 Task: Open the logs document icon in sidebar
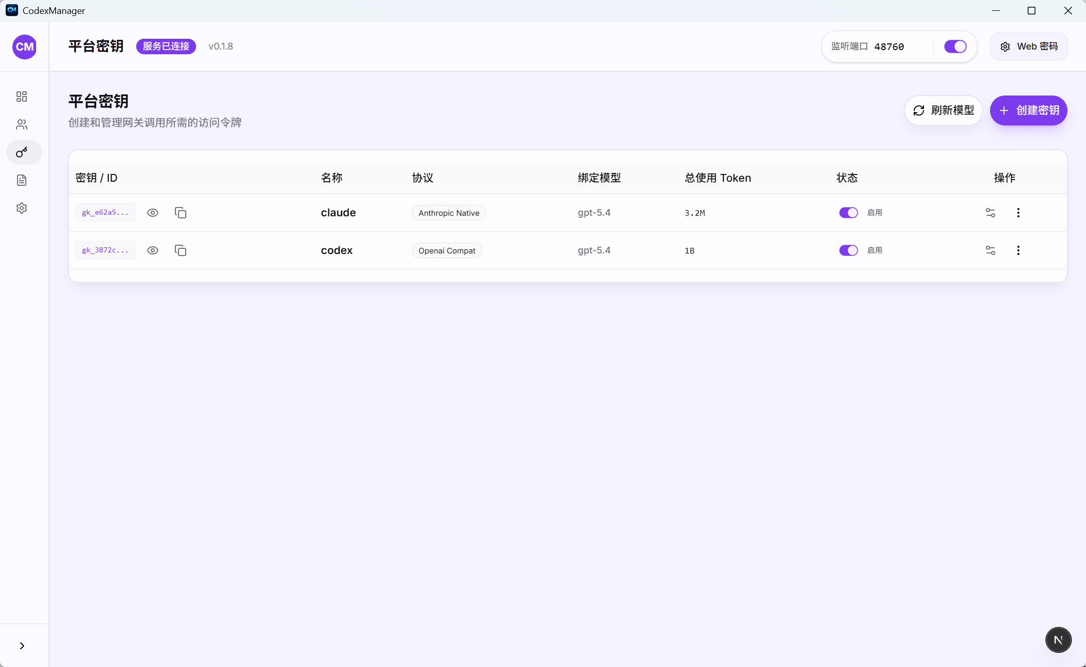22,180
